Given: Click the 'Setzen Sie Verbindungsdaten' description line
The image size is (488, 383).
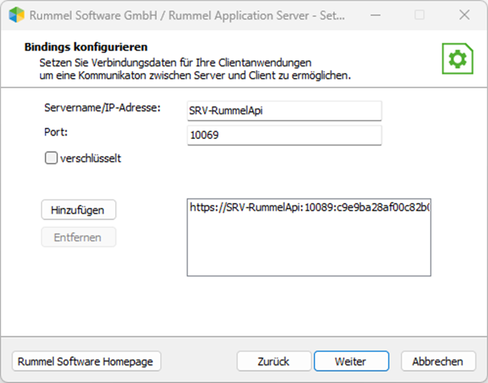Looking at the screenshot, I should tap(175, 63).
